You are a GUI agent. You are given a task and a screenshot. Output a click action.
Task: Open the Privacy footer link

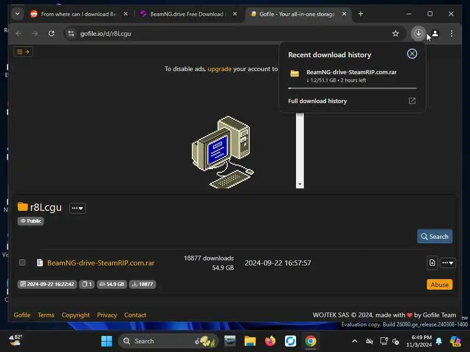(x=107, y=315)
